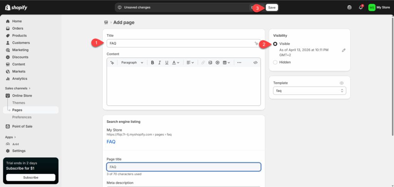Viewport: 394px width, 187px height.
Task: Click the Subscribe button
Action: click(31, 177)
